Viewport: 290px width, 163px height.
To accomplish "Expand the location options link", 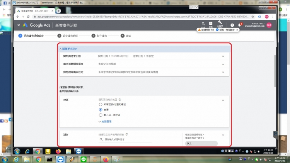I will point(105,122).
